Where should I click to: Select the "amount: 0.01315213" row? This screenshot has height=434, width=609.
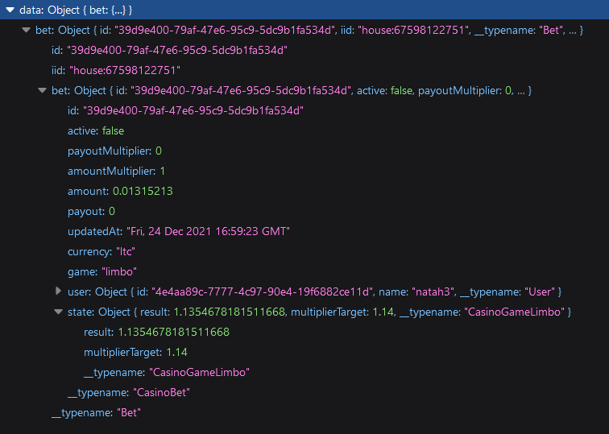pos(120,192)
